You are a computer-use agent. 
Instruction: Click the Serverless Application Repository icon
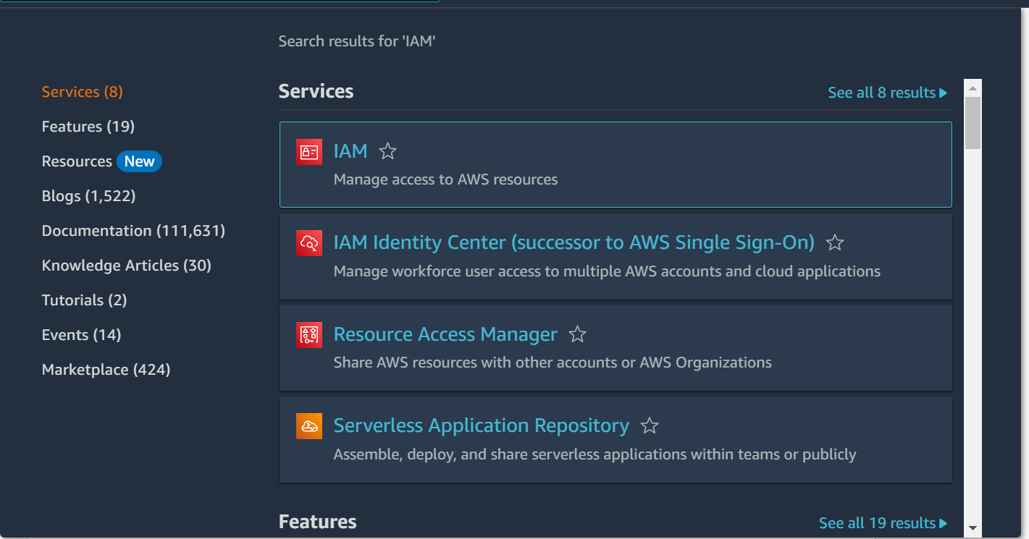[309, 425]
